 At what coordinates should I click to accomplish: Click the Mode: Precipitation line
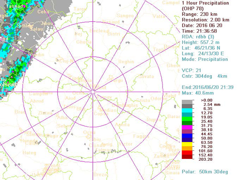point(205,59)
